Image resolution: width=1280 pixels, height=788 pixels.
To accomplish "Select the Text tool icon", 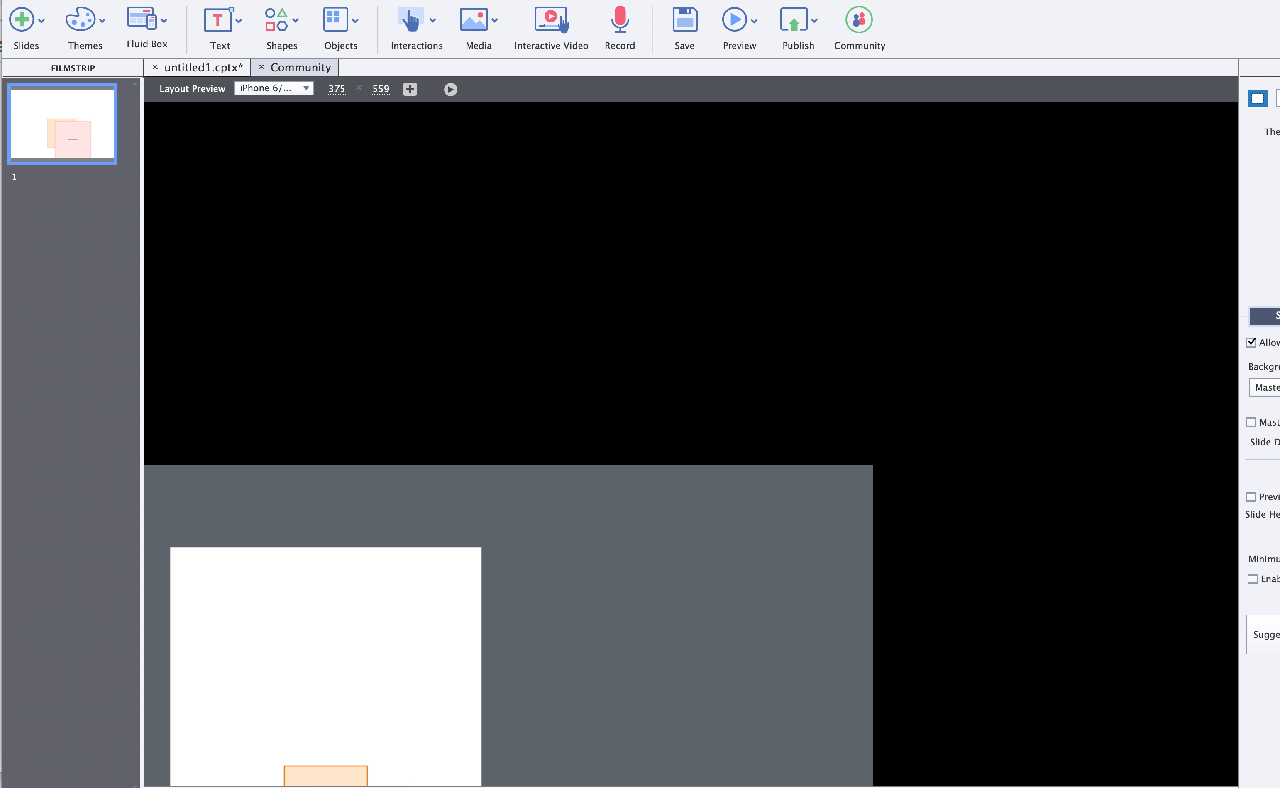I will (218, 20).
